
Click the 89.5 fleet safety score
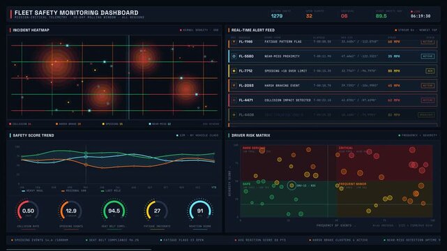381,16
